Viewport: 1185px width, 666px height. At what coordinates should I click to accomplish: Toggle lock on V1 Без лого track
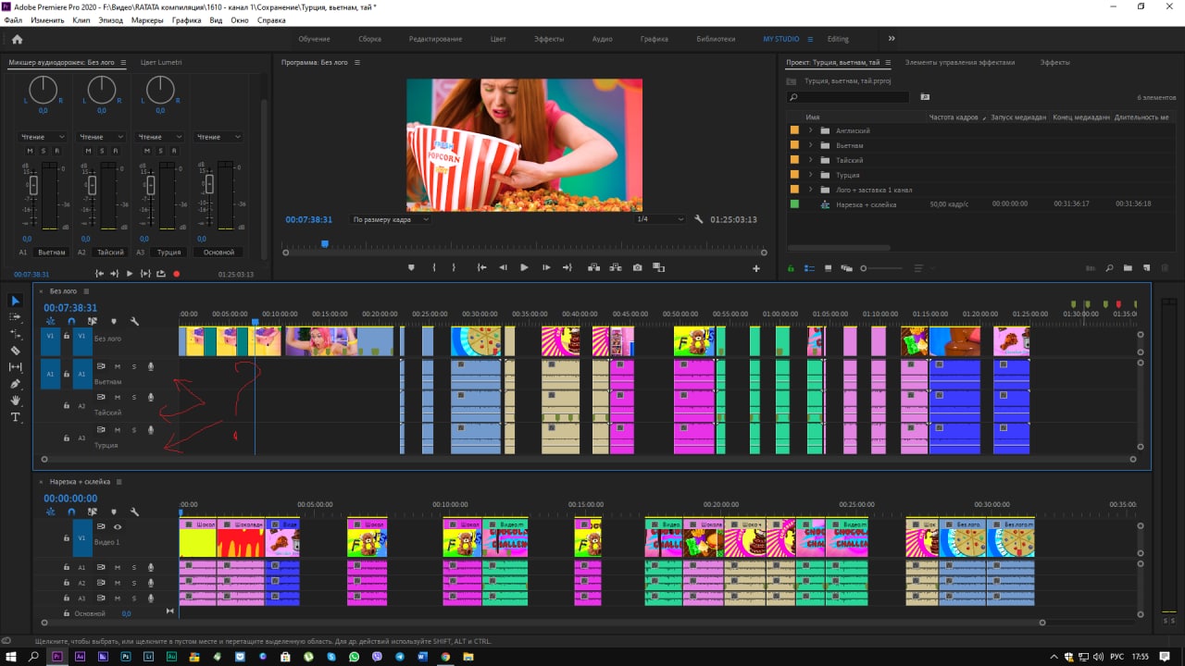coord(67,336)
